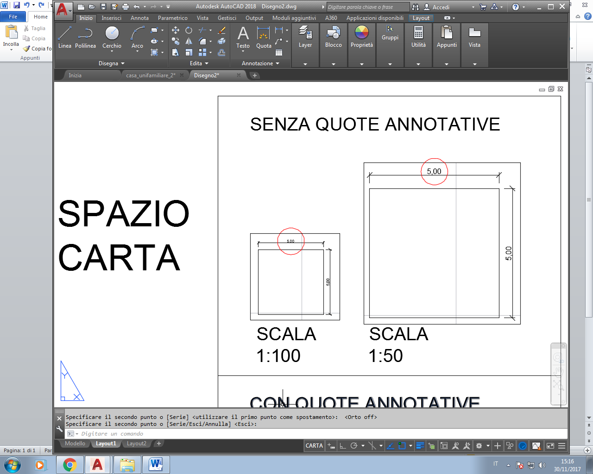Screen dimensions: 593x474
Task: Expand the Testo tool dropdown arrow
Action: 243,51
